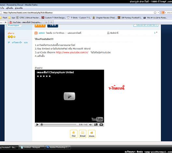Click the Youtube!! Firefox taskbar button
172x153 pixels.
[9, 147]
